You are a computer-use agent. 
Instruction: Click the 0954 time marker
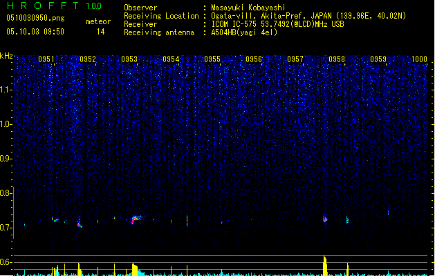[x=171, y=59]
